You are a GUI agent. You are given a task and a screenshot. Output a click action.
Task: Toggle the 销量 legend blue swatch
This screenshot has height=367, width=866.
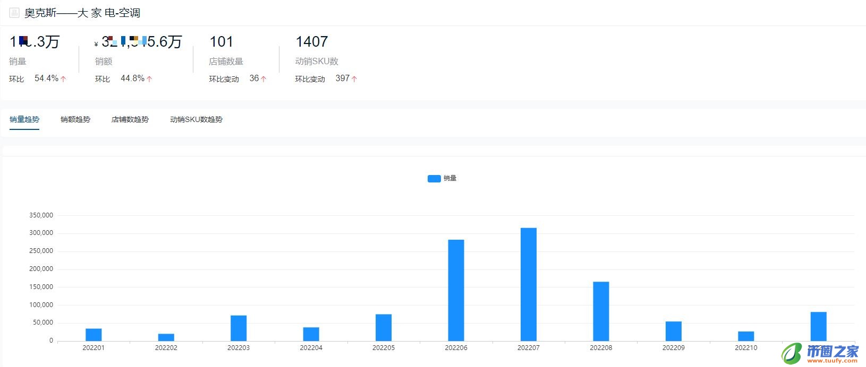(434, 179)
